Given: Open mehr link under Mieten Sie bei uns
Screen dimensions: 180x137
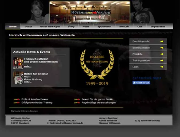Looking at the screenshot, I should click(x=27, y=82).
